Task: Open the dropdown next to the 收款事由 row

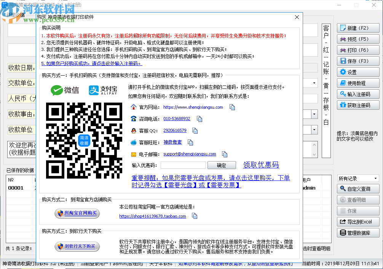Action: (x=314, y=114)
